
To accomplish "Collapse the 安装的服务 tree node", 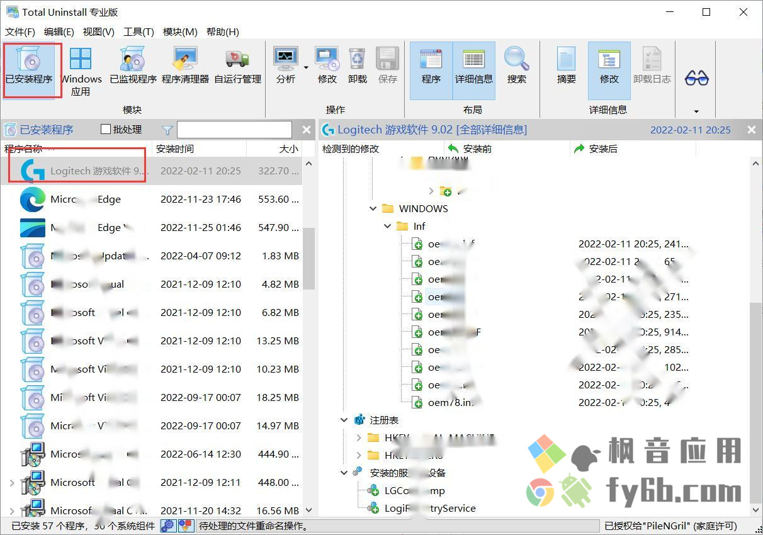I will coord(344,473).
